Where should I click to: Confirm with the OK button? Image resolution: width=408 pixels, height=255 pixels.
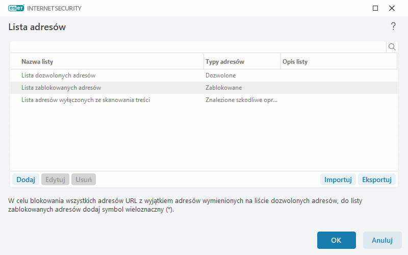pos(336,240)
